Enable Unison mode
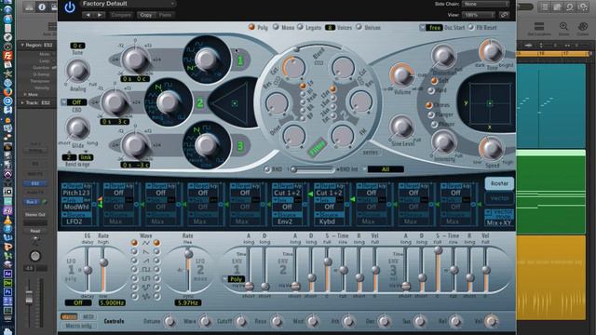The height and width of the screenshot is (335, 596). [359, 27]
